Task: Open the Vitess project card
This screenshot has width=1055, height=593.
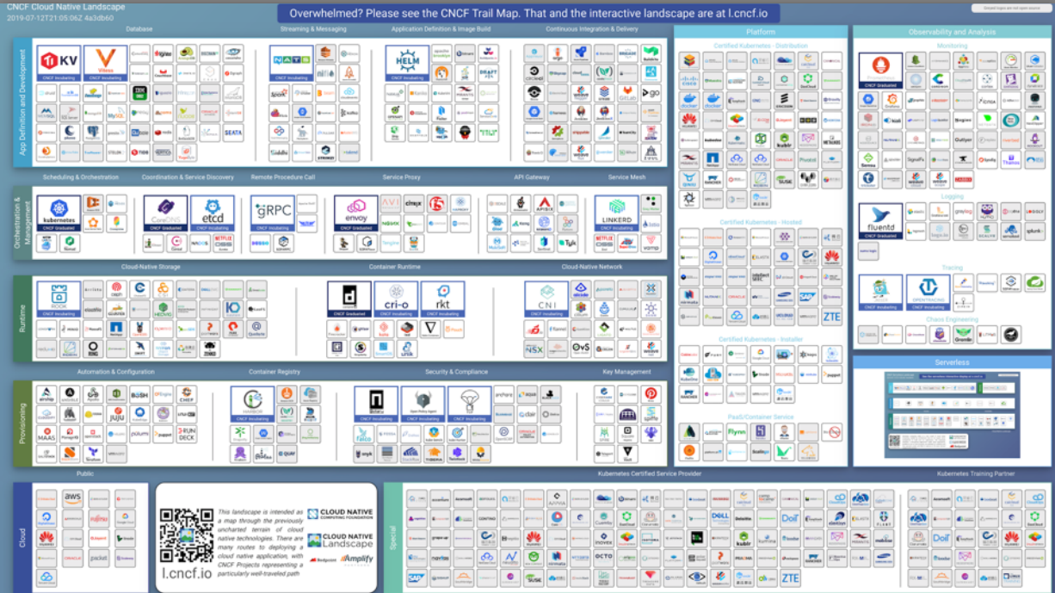Action: pos(106,63)
